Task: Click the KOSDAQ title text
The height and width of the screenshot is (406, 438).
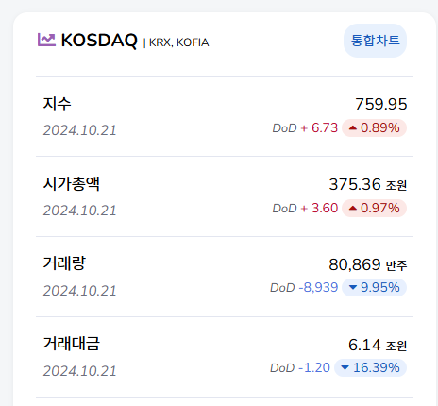Action: 99,41
